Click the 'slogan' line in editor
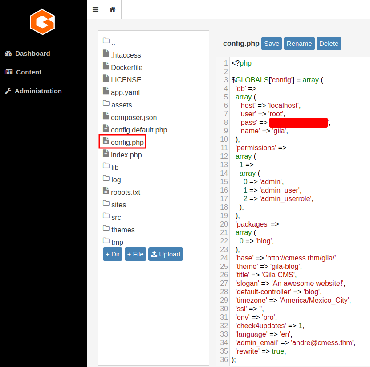The width and height of the screenshot is (370, 367). tap(290, 284)
